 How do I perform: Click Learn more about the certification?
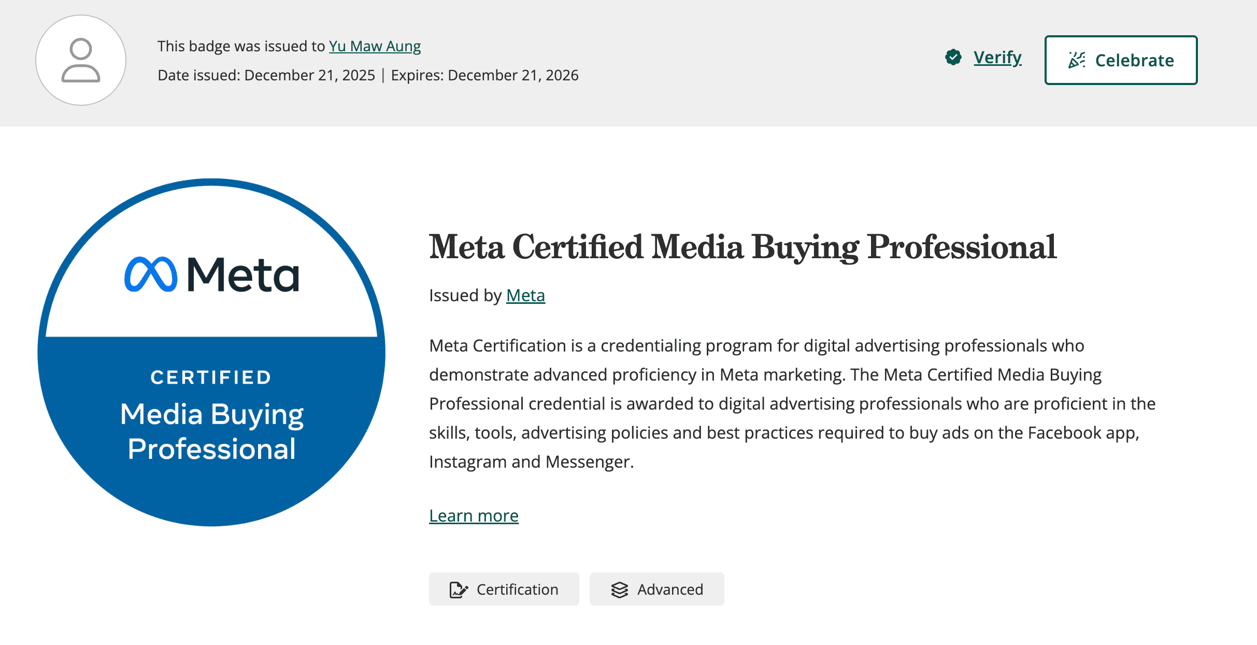[x=474, y=515]
